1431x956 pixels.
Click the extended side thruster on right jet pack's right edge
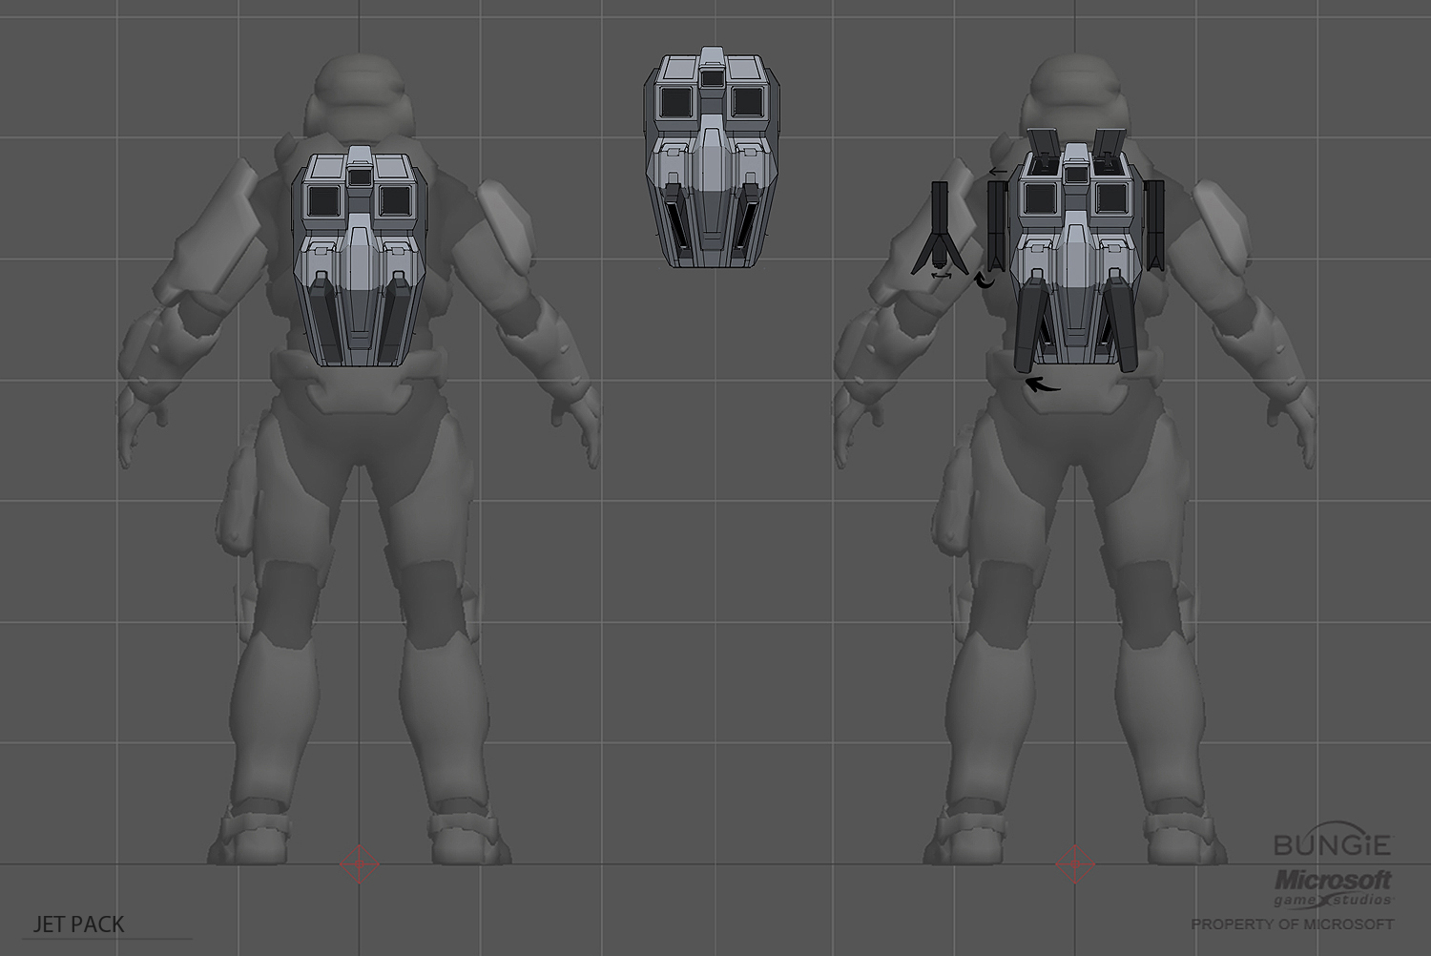(1156, 224)
